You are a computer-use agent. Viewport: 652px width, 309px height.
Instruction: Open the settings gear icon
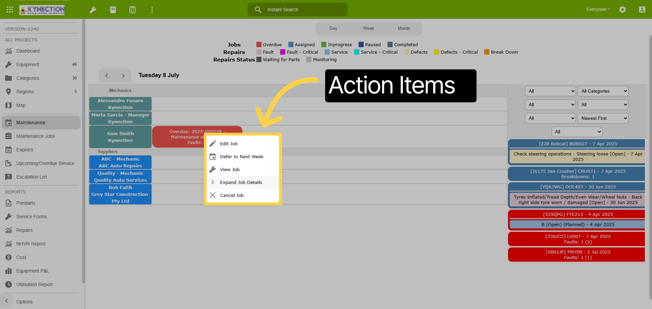(x=622, y=10)
